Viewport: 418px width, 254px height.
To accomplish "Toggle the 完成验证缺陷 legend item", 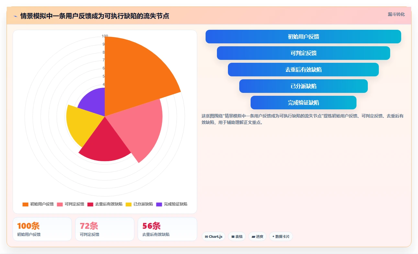I will (x=172, y=204).
